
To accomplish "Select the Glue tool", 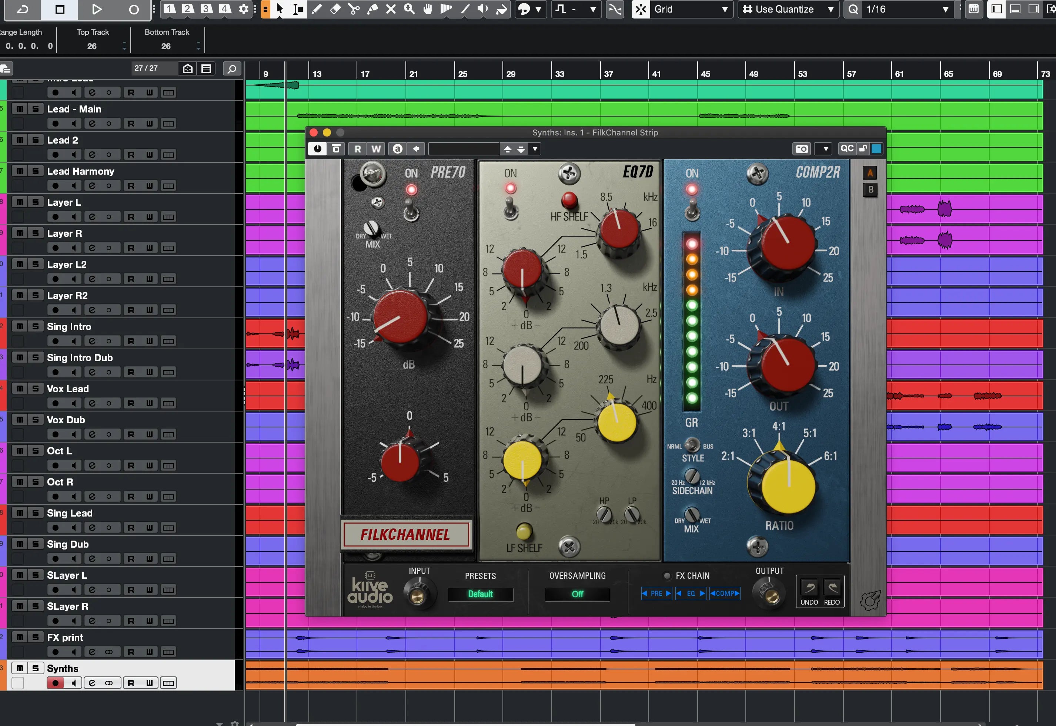I will [372, 9].
